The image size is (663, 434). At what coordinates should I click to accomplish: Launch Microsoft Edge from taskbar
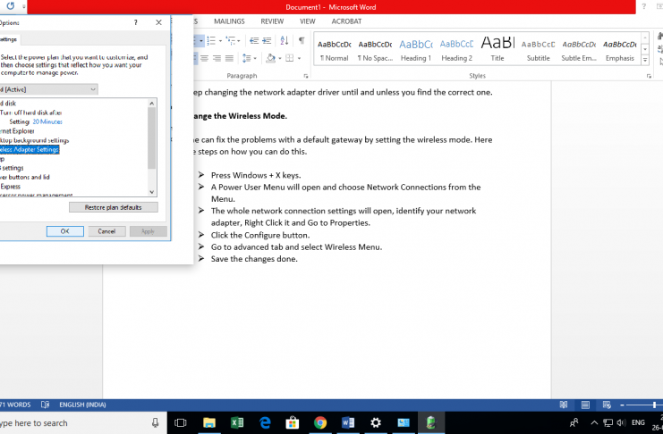pyautogui.click(x=265, y=422)
